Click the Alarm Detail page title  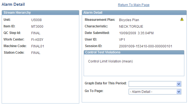13,4
